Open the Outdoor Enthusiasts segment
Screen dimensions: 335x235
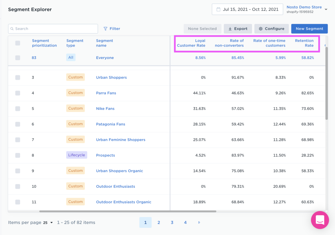115,187
